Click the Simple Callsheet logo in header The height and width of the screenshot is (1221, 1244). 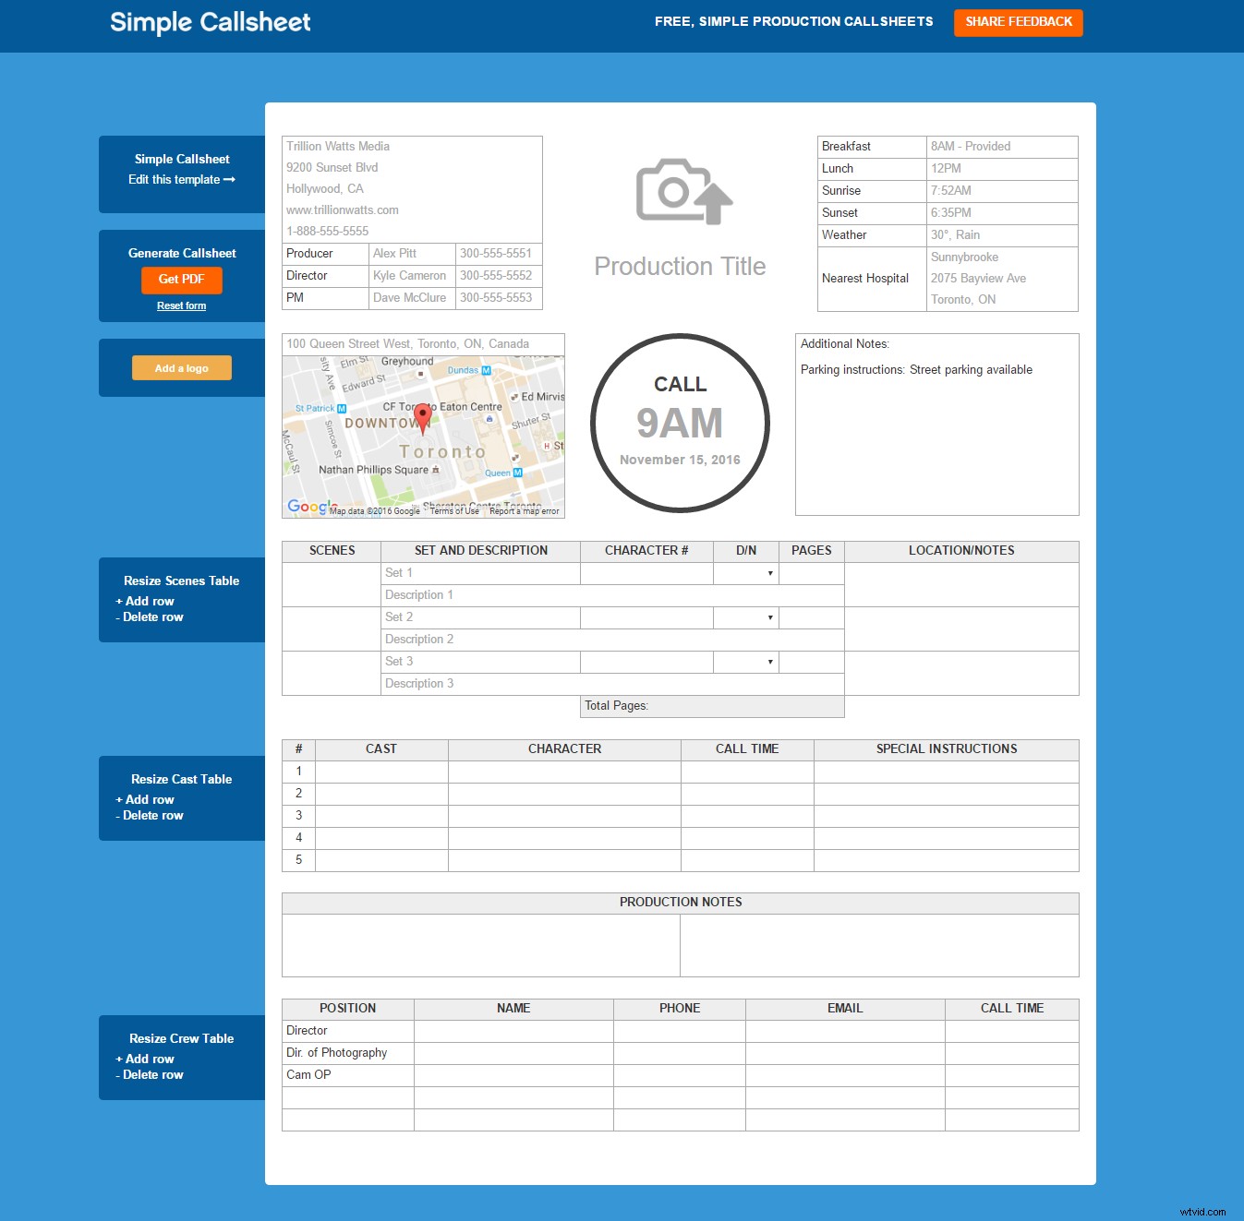(210, 22)
